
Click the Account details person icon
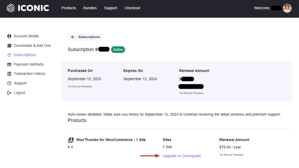[9, 36]
